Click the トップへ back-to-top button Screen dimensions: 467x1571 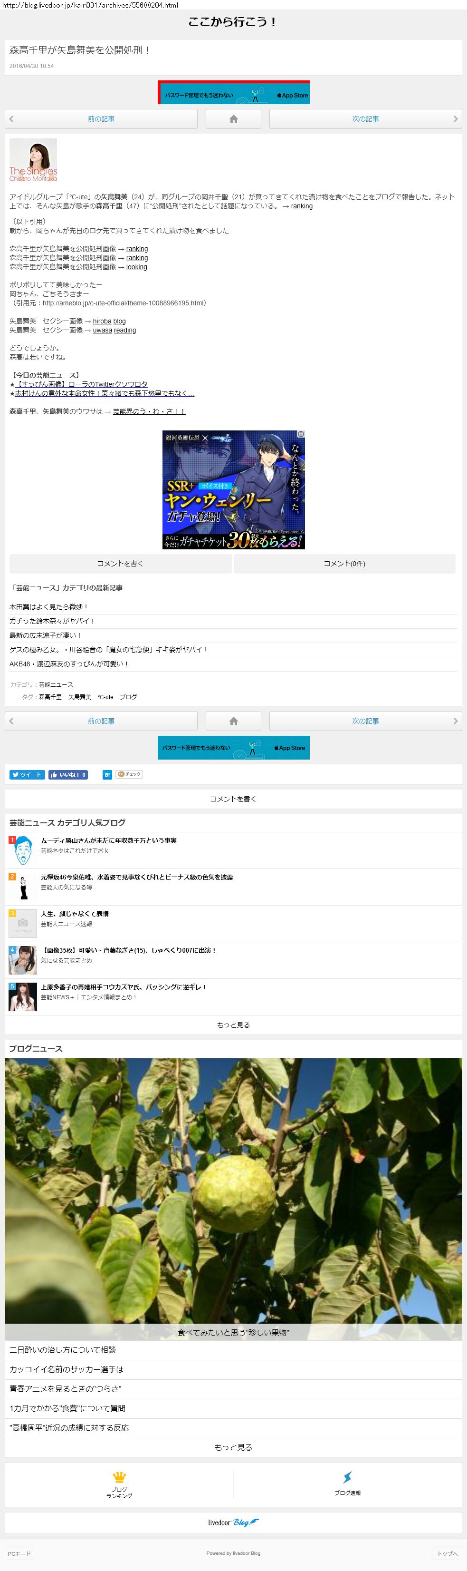[x=447, y=1553]
